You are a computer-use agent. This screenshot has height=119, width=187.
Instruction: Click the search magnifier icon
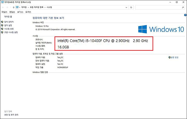183,7
